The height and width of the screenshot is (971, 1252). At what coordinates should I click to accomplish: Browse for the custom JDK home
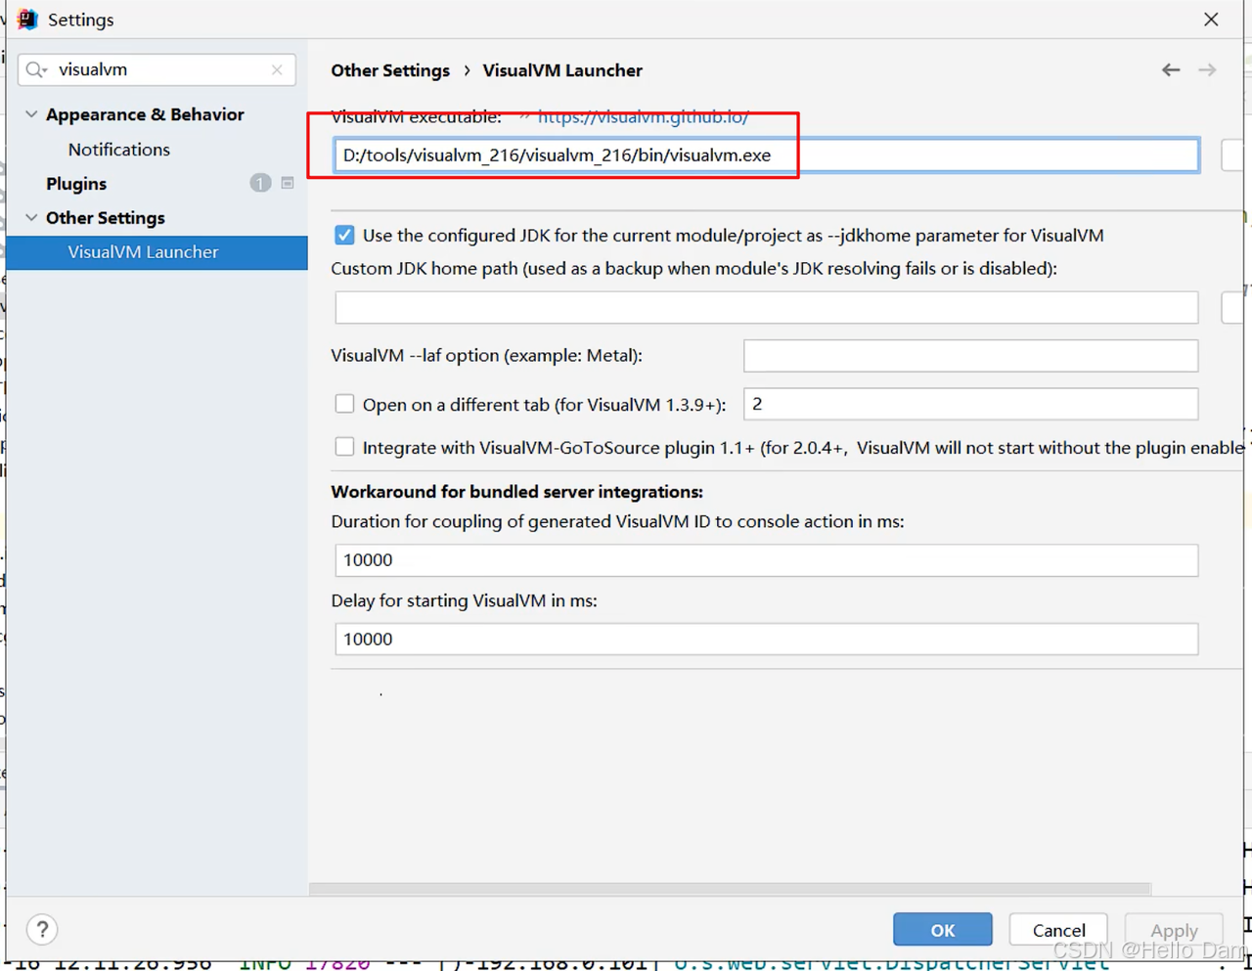(x=1234, y=307)
